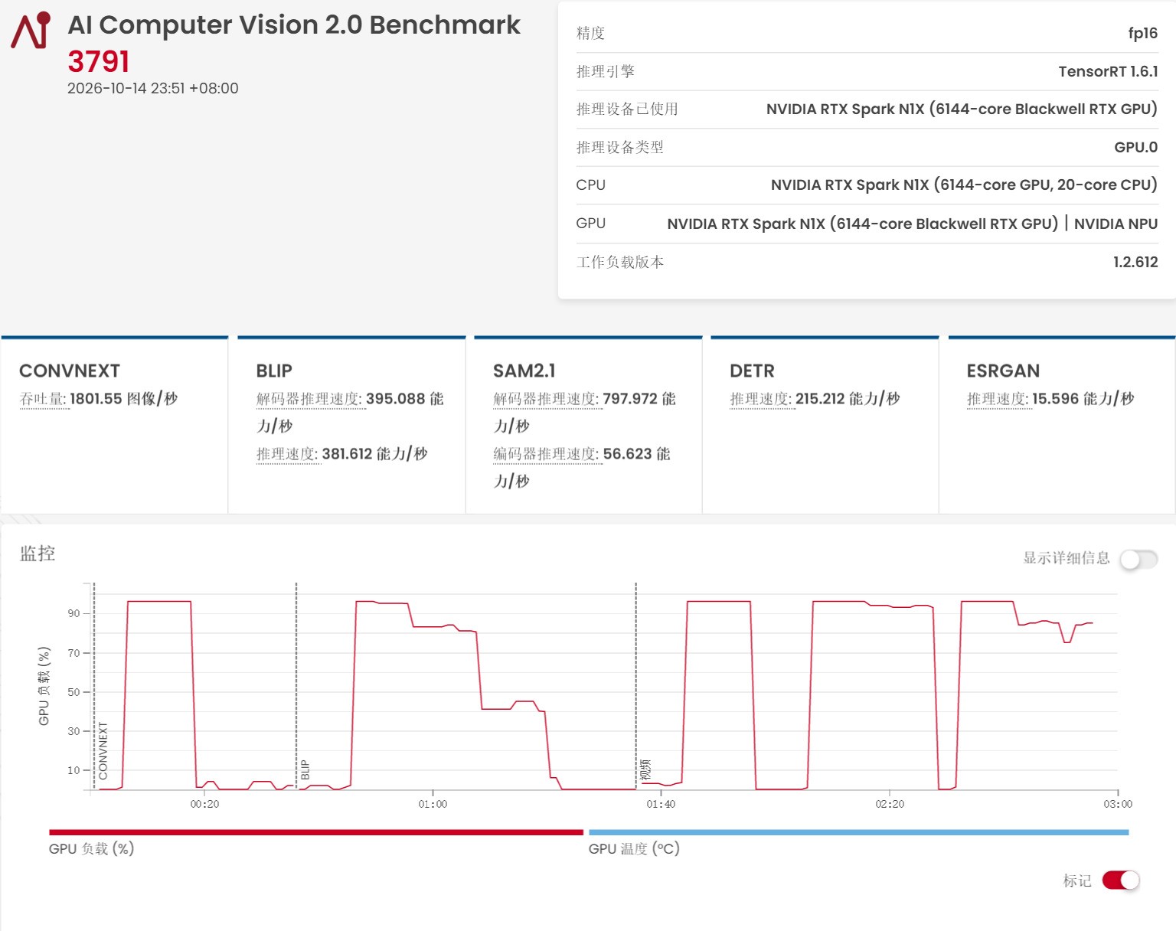
Task: Click the 监控 section heading
Action: pyautogui.click(x=38, y=554)
